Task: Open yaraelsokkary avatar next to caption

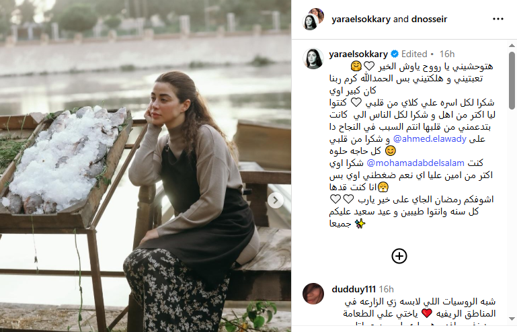Action: 313,58
